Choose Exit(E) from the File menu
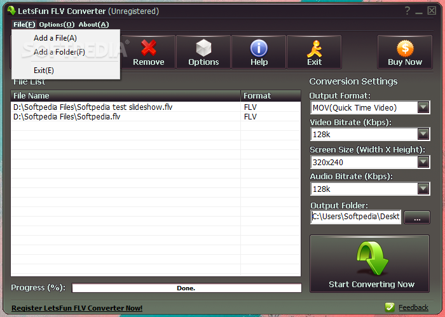 point(66,71)
